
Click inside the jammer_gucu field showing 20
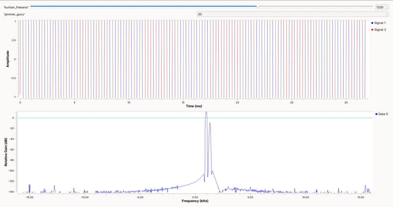point(291,14)
